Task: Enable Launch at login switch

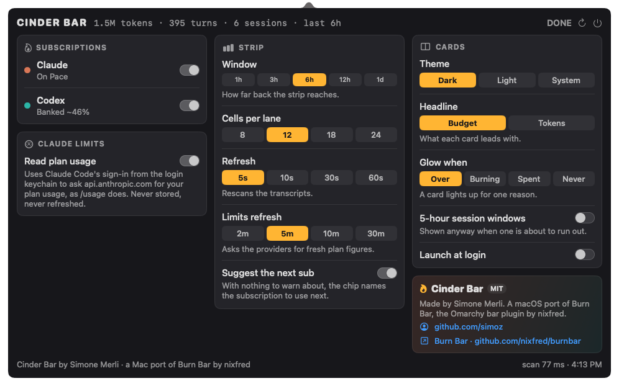Action: pos(585,254)
